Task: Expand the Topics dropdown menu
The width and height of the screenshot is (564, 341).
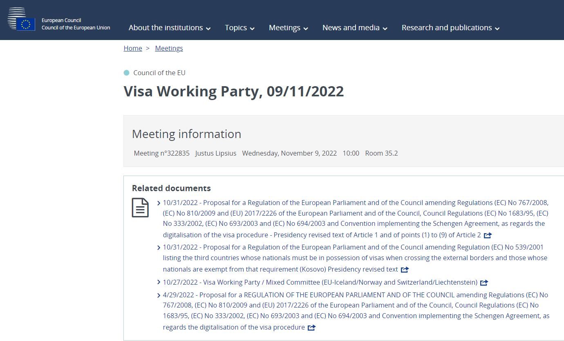Action: click(239, 28)
